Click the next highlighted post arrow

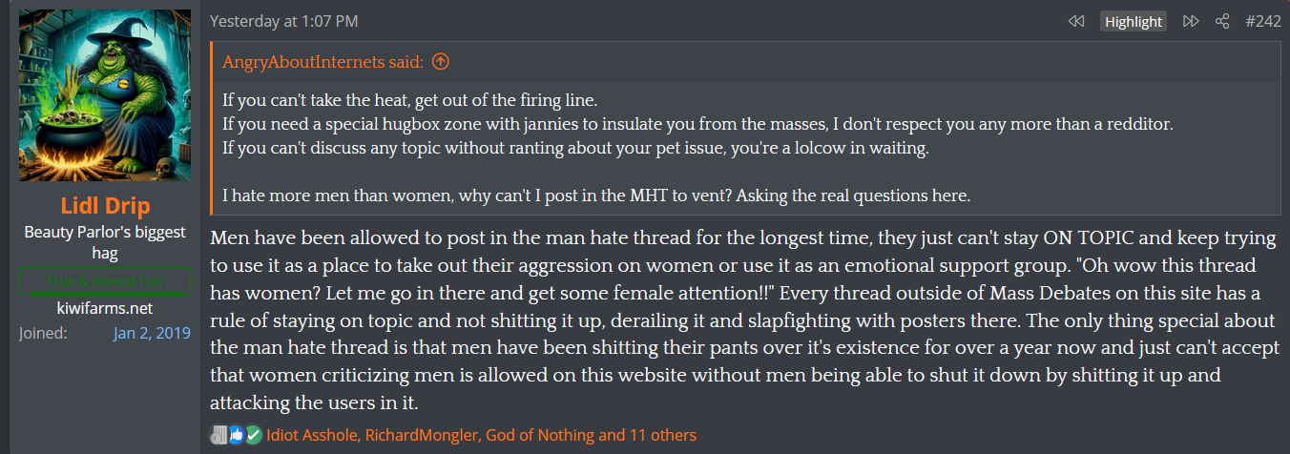pos(1191,21)
